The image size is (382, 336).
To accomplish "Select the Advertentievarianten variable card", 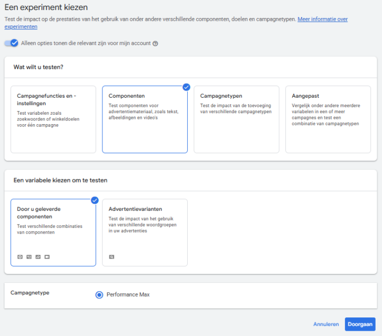I will (x=145, y=232).
